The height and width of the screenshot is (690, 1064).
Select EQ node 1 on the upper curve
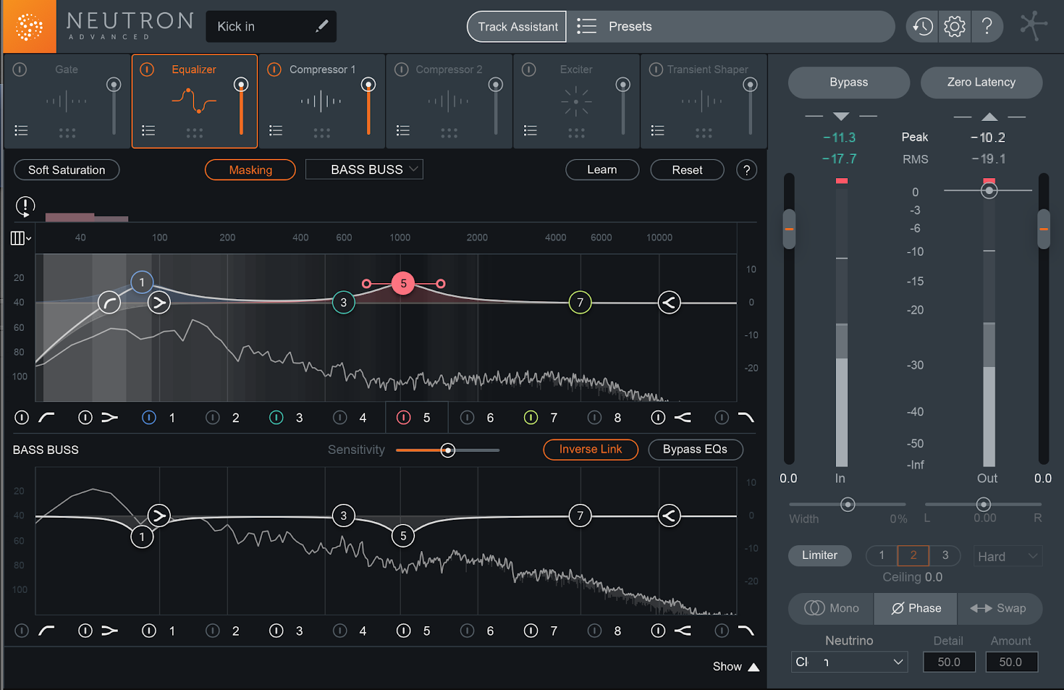point(142,283)
